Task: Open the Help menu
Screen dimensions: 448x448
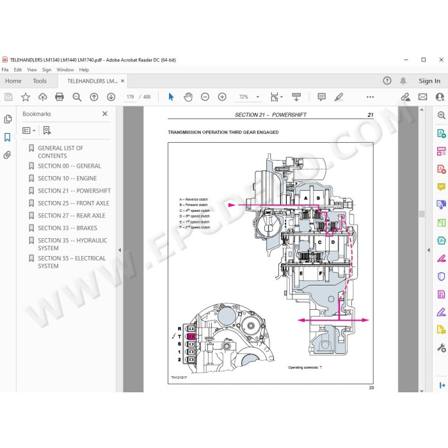Action: tap(84, 70)
